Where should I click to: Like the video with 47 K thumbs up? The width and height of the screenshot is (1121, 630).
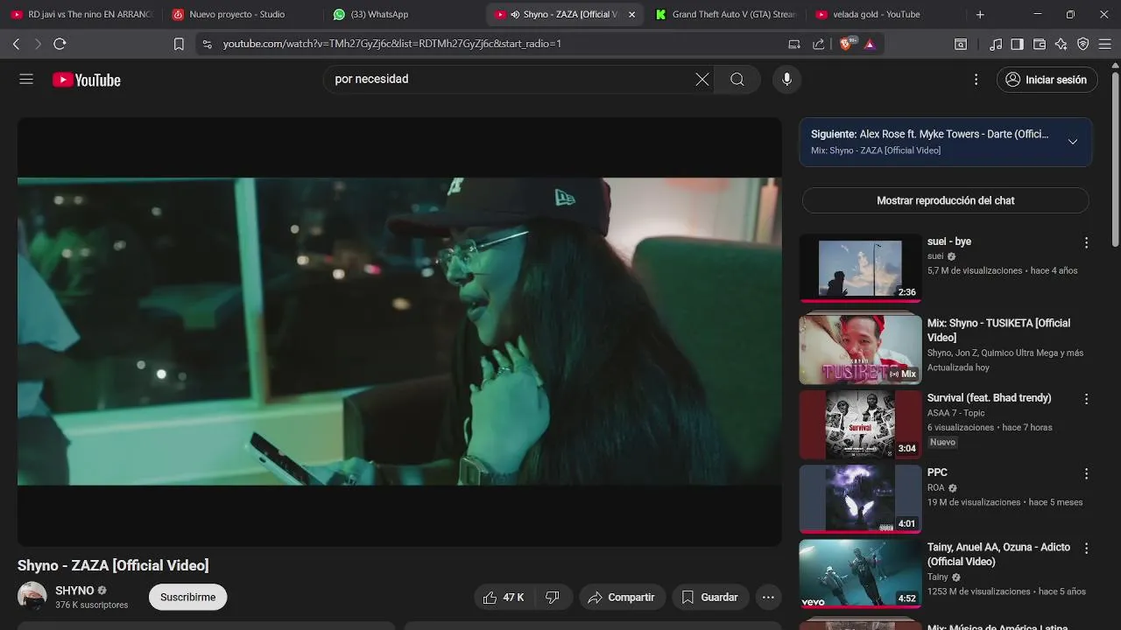click(x=503, y=598)
